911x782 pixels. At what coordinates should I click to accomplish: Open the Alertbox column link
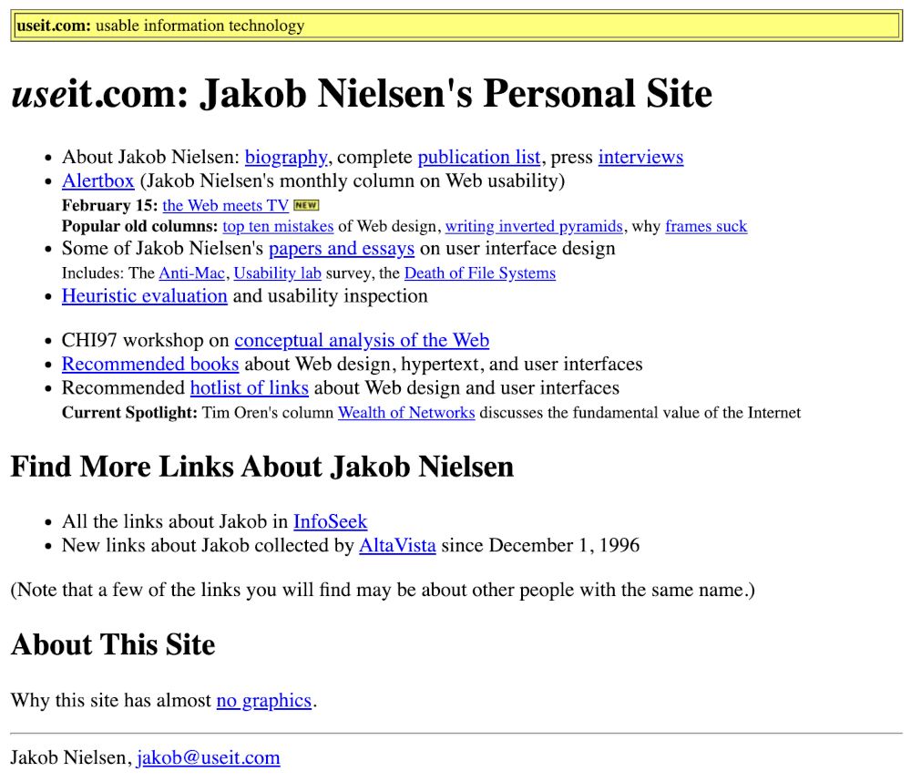[98, 180]
